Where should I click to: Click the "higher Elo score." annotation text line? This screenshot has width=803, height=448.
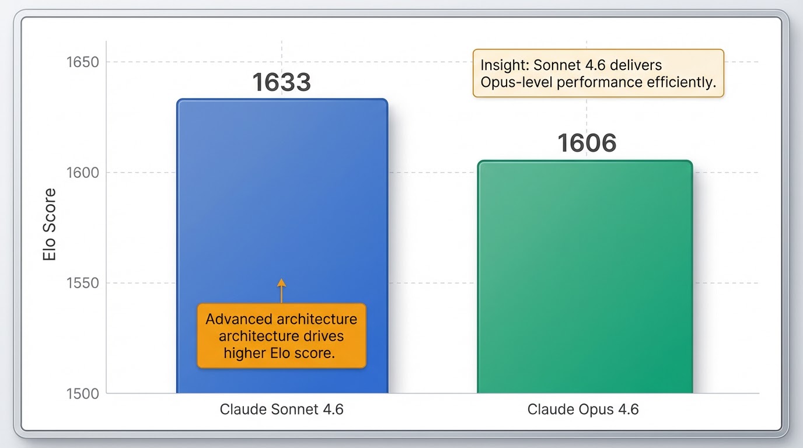coord(279,353)
